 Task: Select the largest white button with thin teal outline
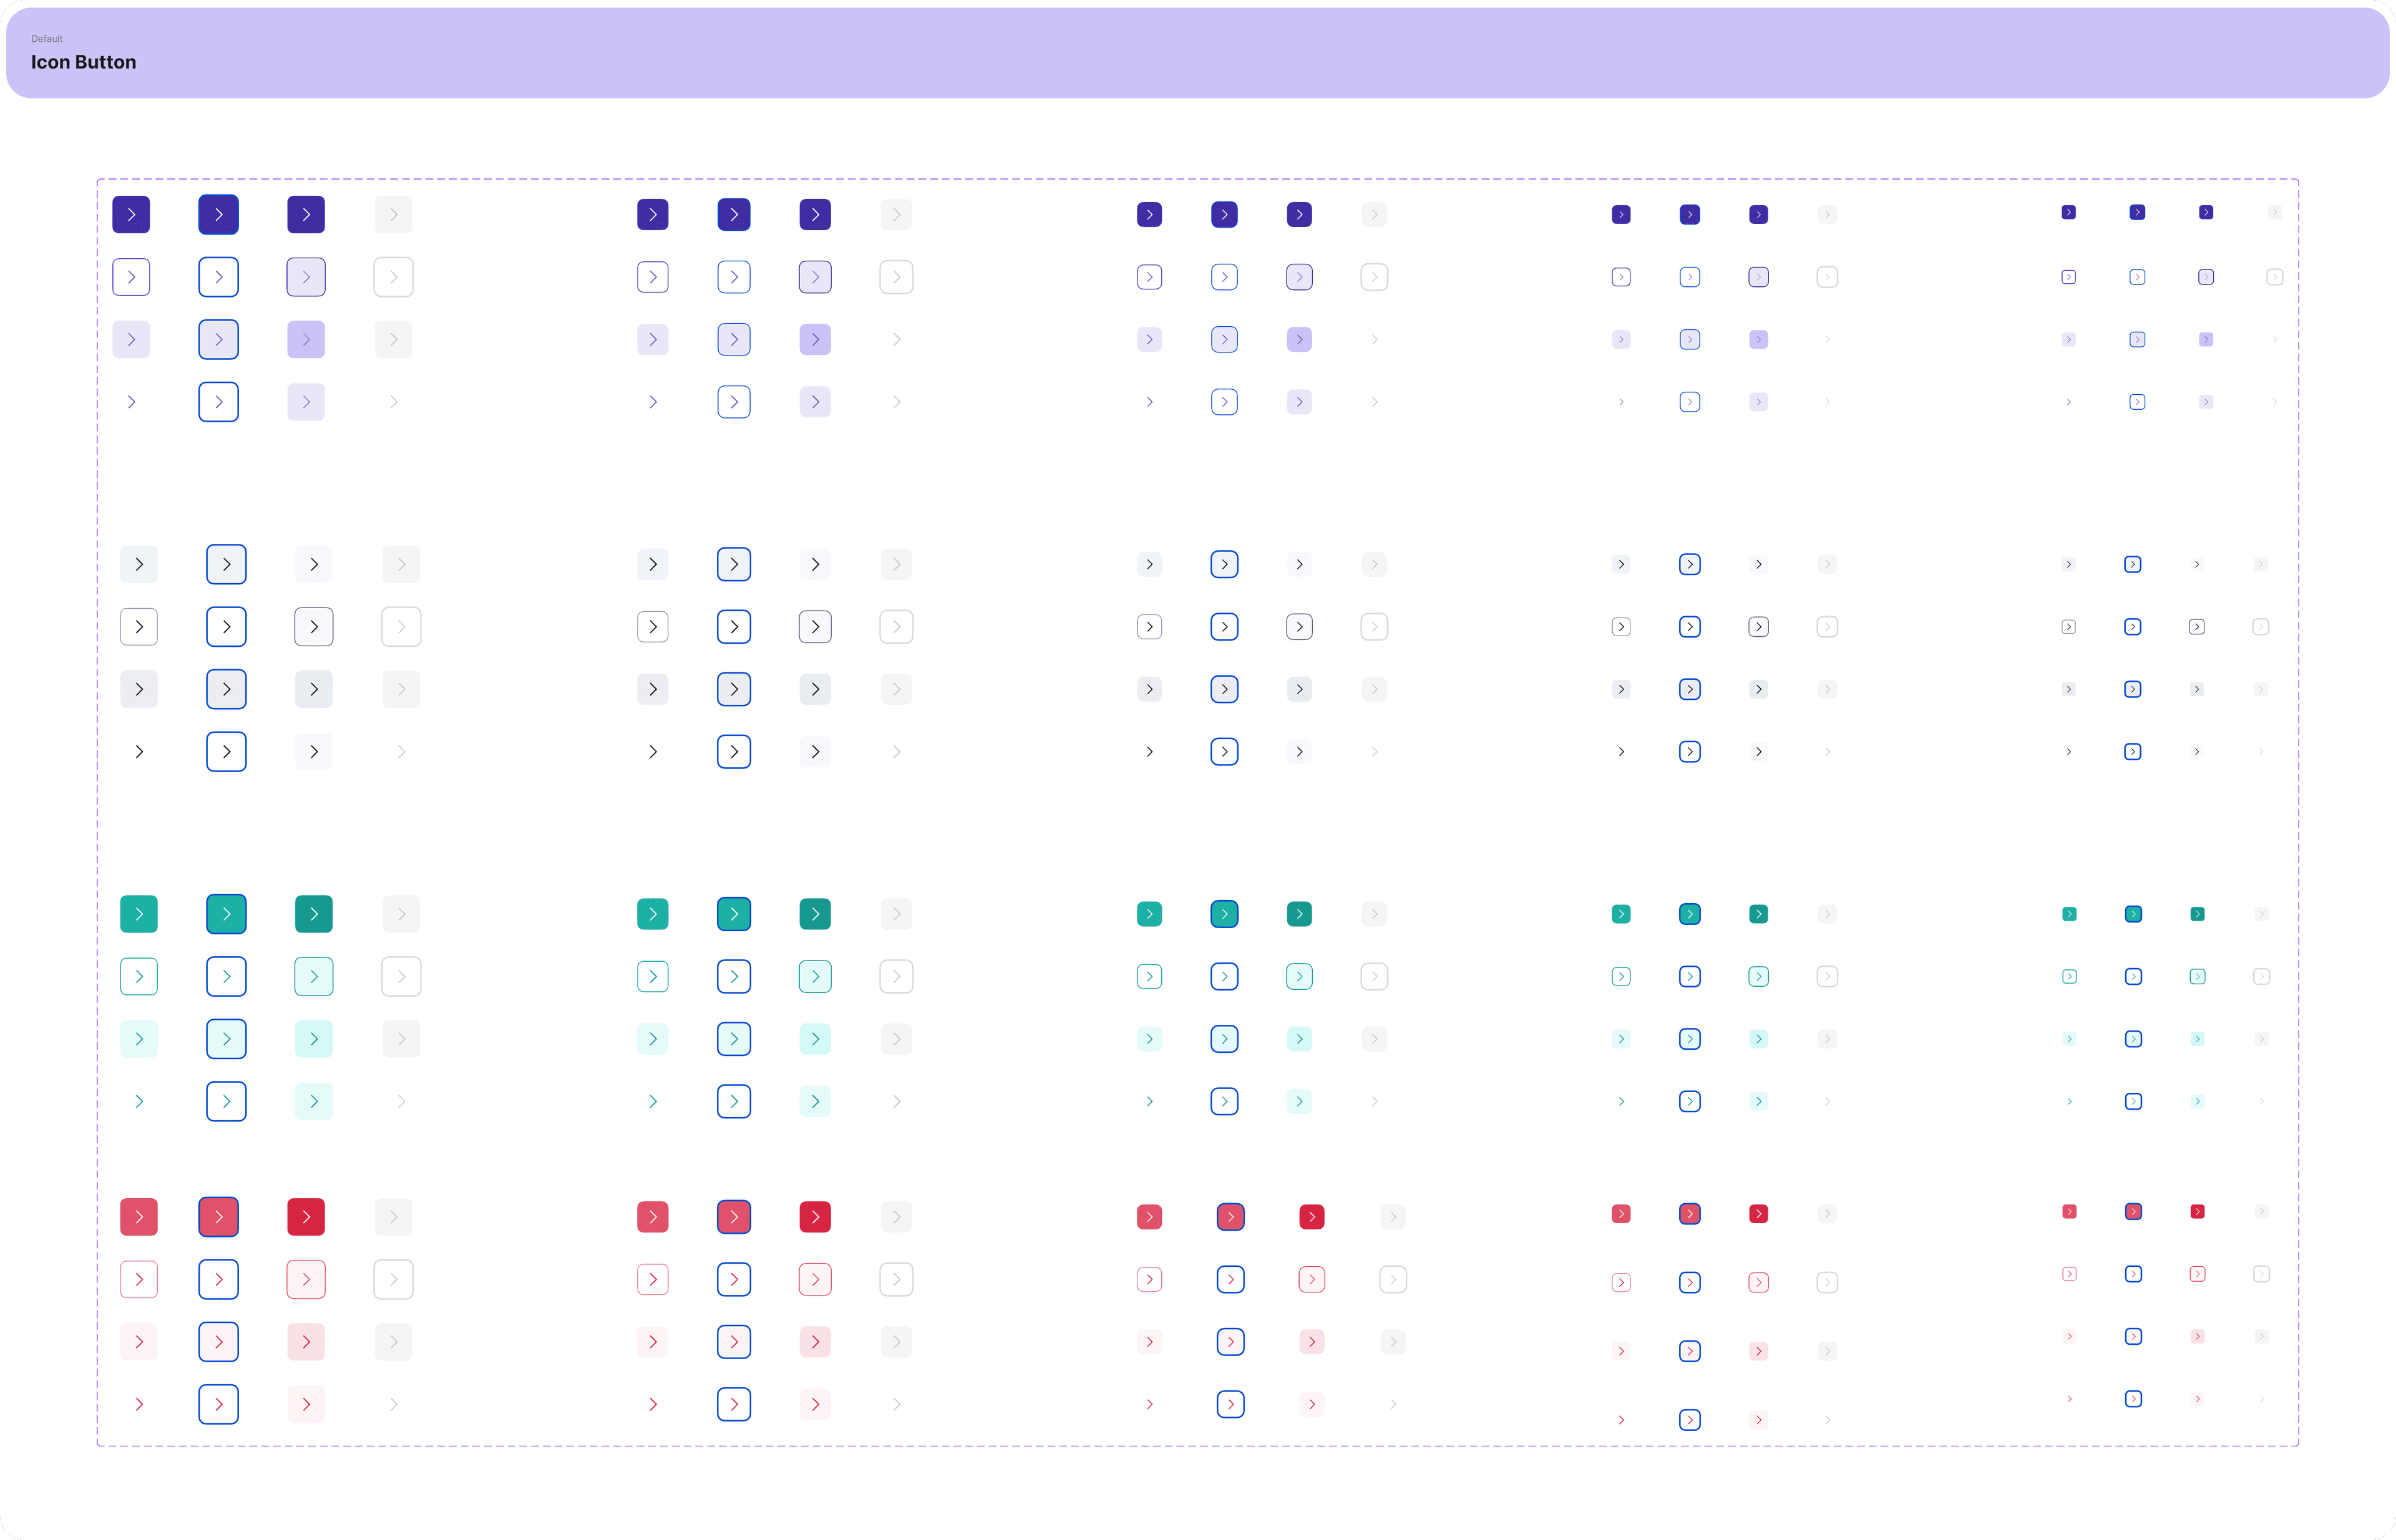point(139,976)
